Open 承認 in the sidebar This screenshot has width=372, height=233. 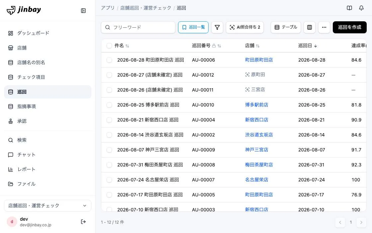tap(47, 121)
